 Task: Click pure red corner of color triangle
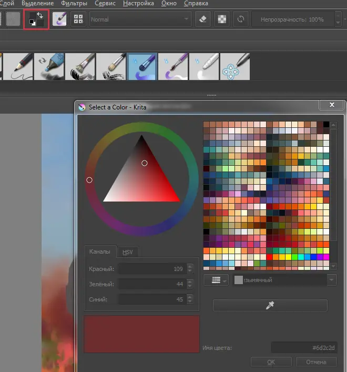point(178,200)
